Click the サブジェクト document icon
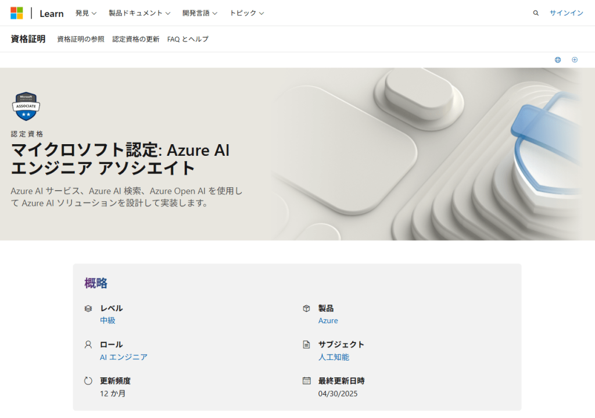 [x=307, y=344]
